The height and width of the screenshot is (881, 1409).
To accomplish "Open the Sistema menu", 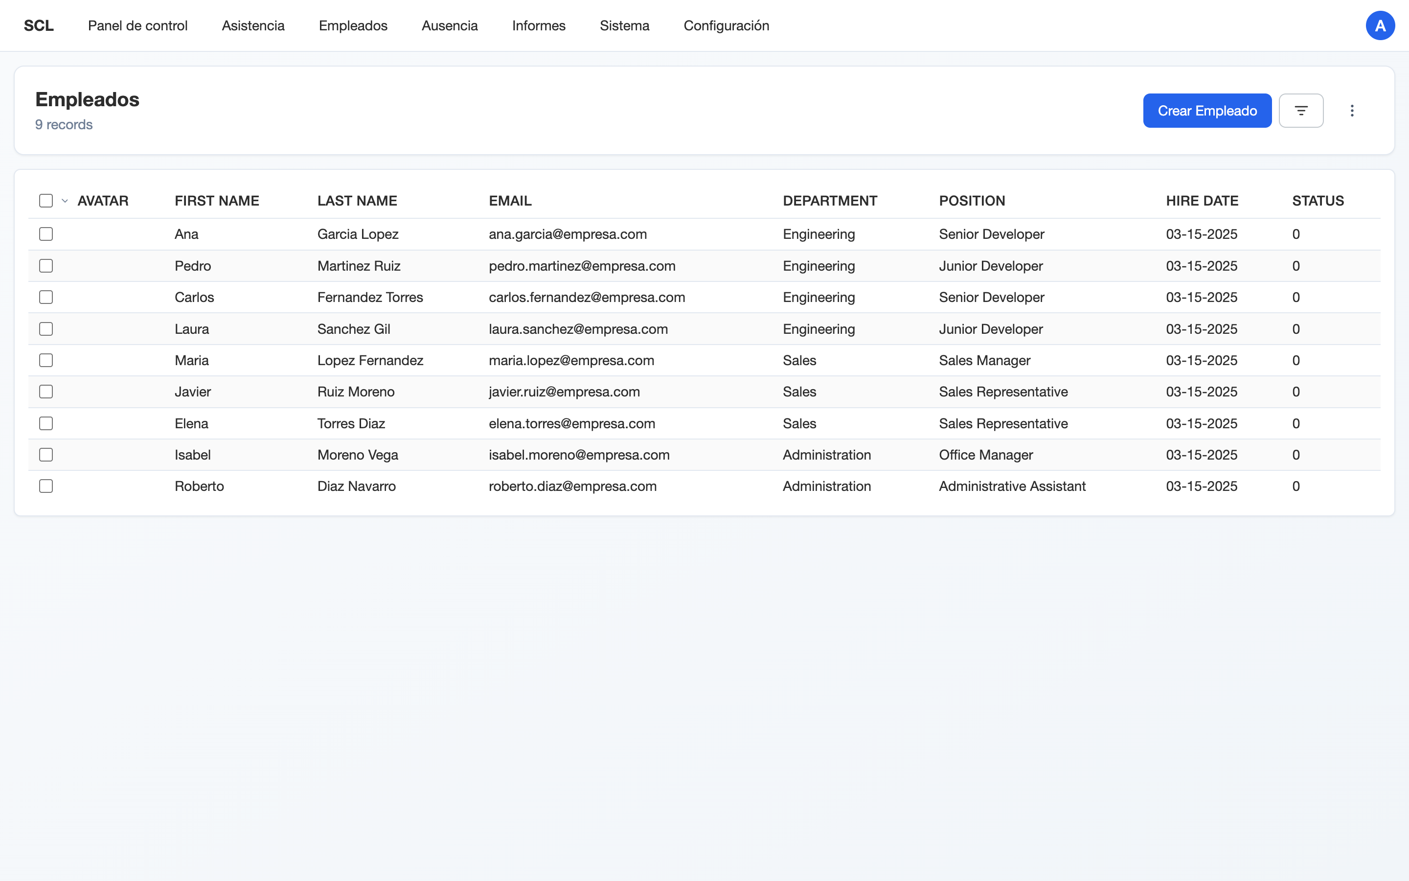I will pyautogui.click(x=624, y=25).
